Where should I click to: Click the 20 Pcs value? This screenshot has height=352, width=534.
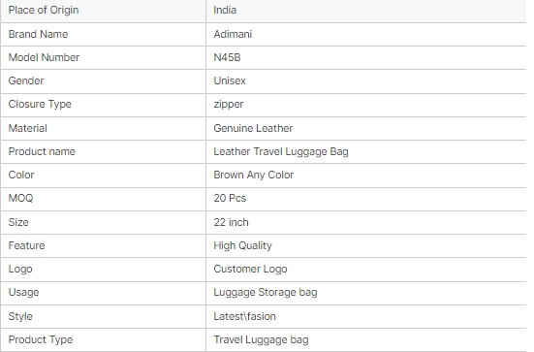(x=230, y=198)
